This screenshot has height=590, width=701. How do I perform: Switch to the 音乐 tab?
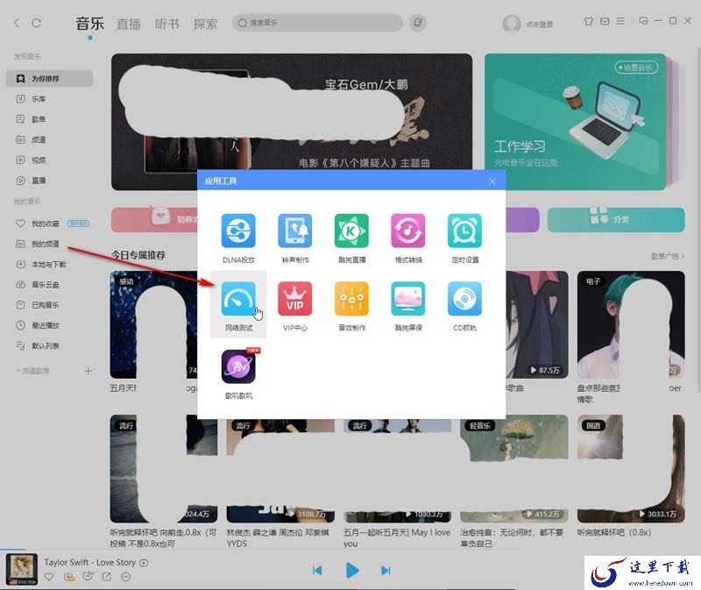click(90, 24)
